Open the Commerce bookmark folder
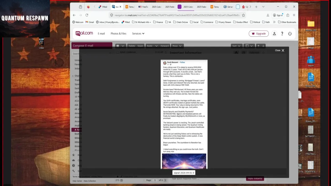Screen dimensions: 331x186 [x=207, y=22]
